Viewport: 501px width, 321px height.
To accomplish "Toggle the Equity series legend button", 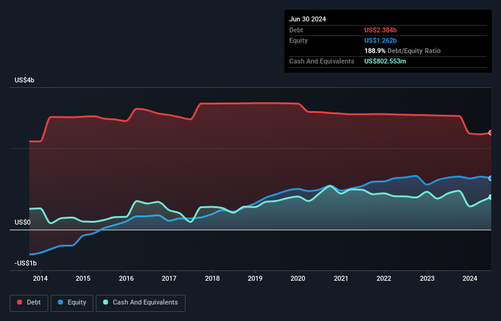I will pos(72,303).
